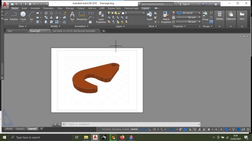Image resolution: width=252 pixels, height=141 pixels.
Task: Click the Type a command input field
Action: pyautogui.click(x=131, y=124)
